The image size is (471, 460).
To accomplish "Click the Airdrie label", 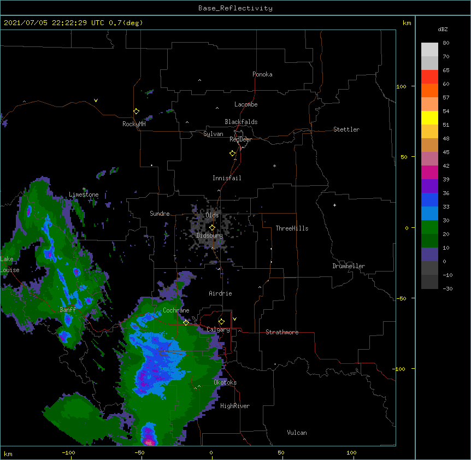I will [221, 293].
